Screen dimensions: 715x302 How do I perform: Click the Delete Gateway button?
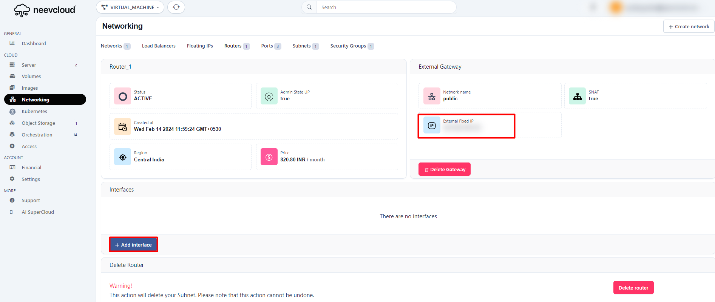(444, 169)
